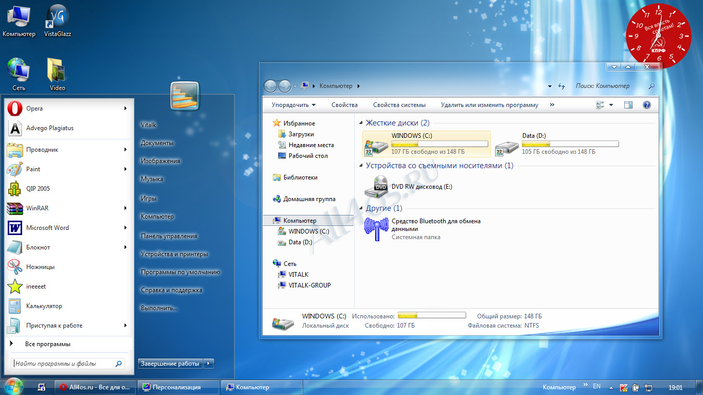Select WINDOWS (C:) drive icon
Viewport: 703px width, 395px height.
tap(427, 143)
